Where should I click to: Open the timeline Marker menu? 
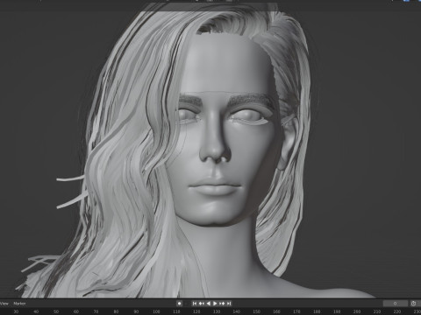pyautogui.click(x=19, y=304)
